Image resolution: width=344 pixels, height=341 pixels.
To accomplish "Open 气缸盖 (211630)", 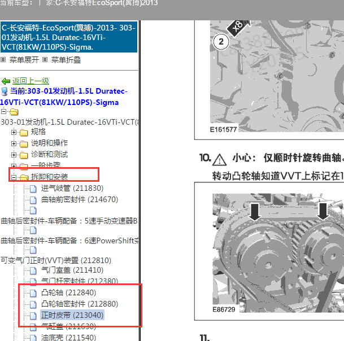I will pyautogui.click(x=69, y=326).
